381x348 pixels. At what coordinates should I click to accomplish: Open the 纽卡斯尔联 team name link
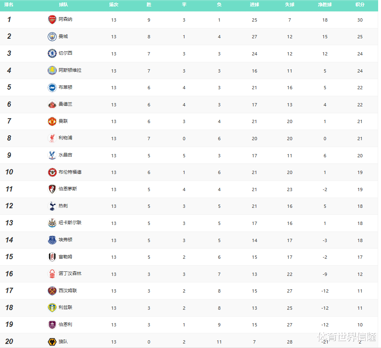70,223
